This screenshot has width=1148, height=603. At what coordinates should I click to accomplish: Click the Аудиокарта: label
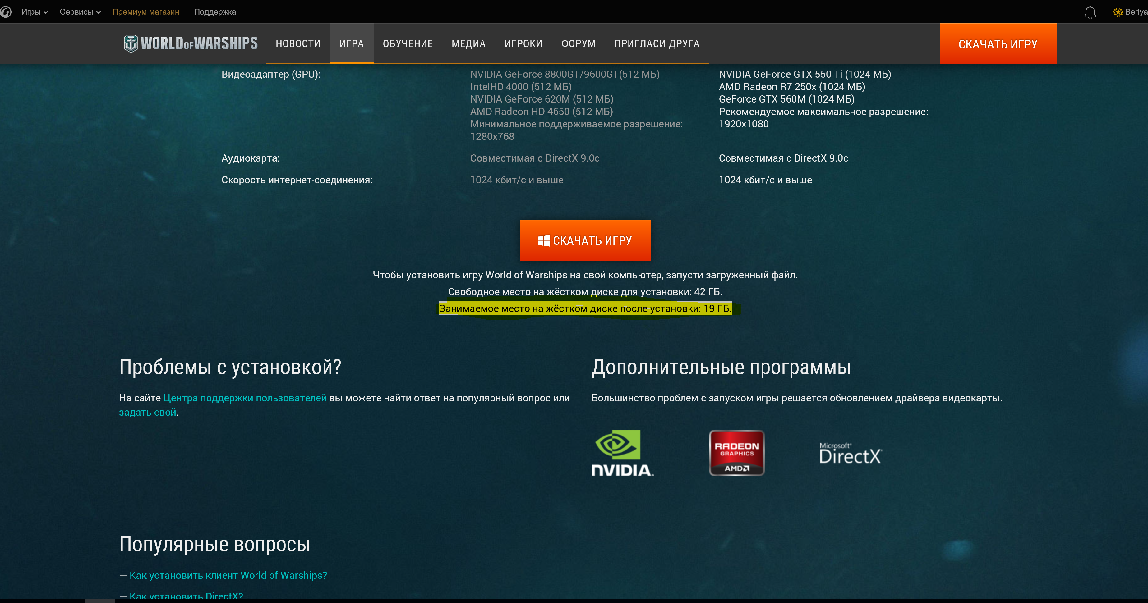click(x=251, y=158)
